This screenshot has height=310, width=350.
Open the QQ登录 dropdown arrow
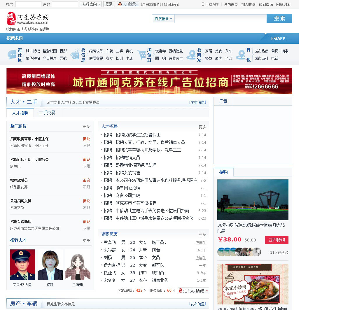point(137,4)
